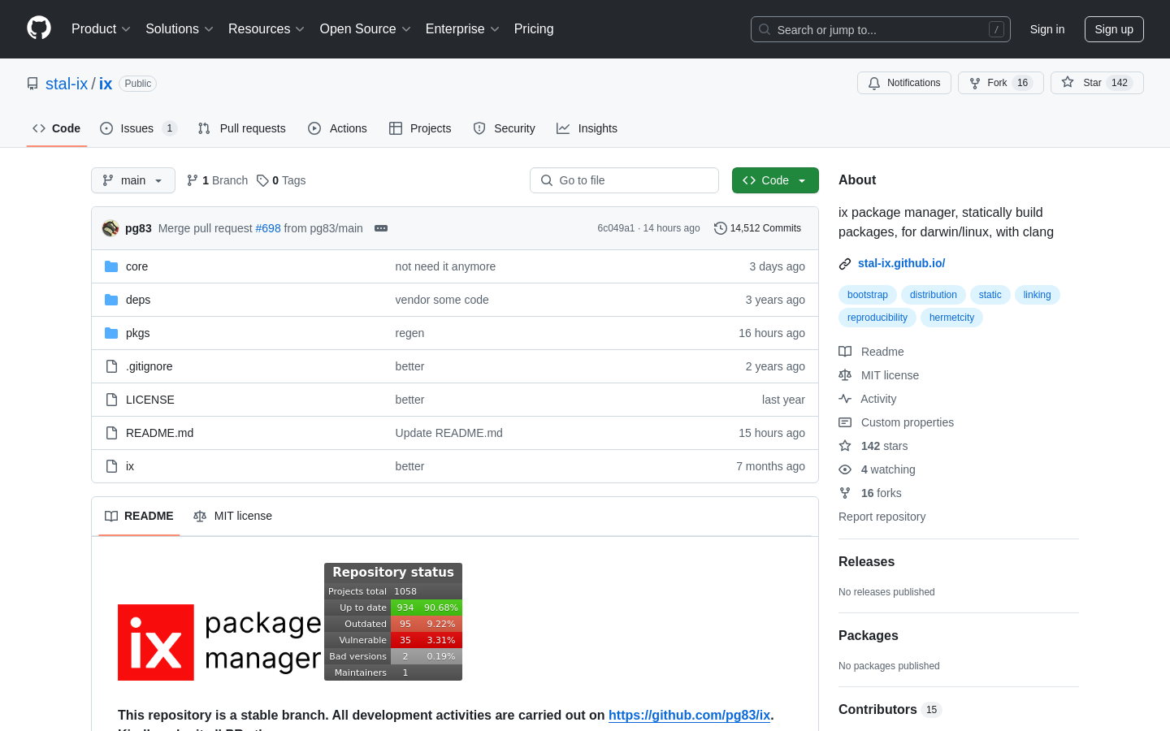The image size is (1170, 731).
Task: Open the stal-ix.github.io website link
Action: 902,263
